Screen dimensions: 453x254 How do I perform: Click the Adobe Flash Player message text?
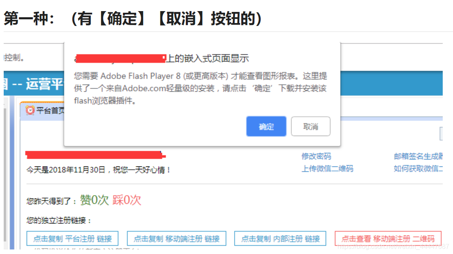coord(201,88)
